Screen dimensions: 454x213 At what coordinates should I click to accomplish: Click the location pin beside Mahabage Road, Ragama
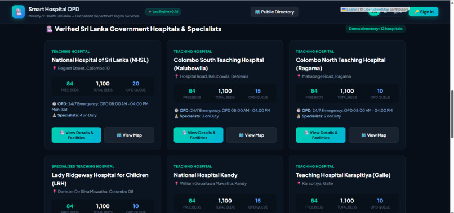coord(299,76)
